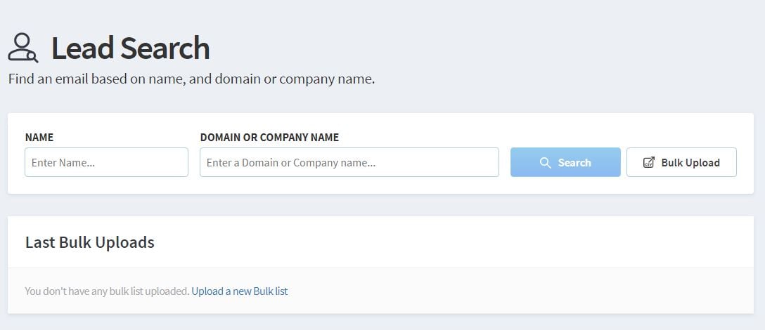This screenshot has width=765, height=330.
Task: Open the Bulk Upload dialog
Action: (x=681, y=162)
